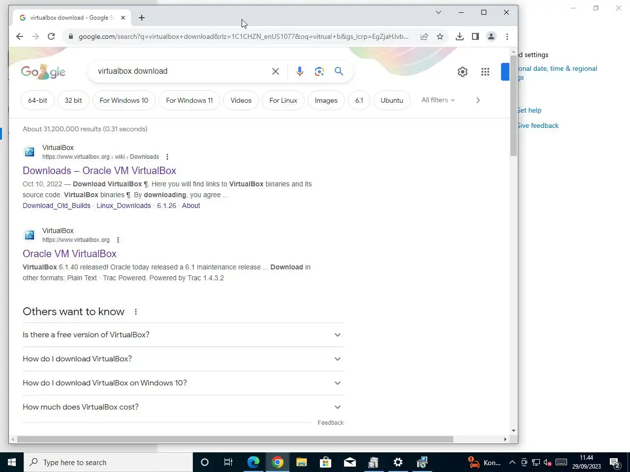Screen dimensions: 630x472
Task: Open the Linux_Downloads sitelink
Action: click(x=124, y=206)
